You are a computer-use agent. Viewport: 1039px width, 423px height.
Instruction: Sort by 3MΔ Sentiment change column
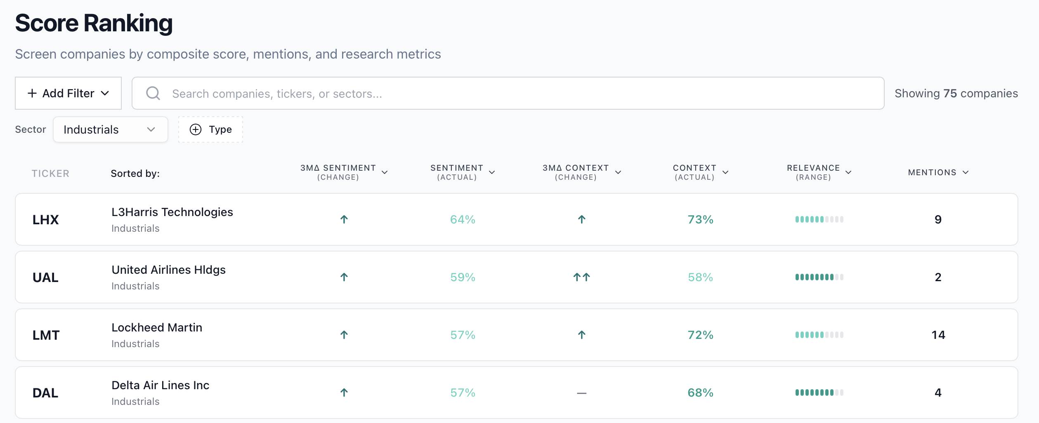[344, 172]
